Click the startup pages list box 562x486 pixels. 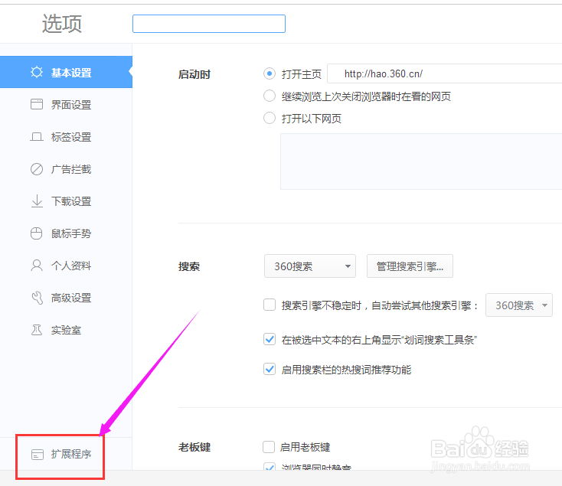(421, 161)
